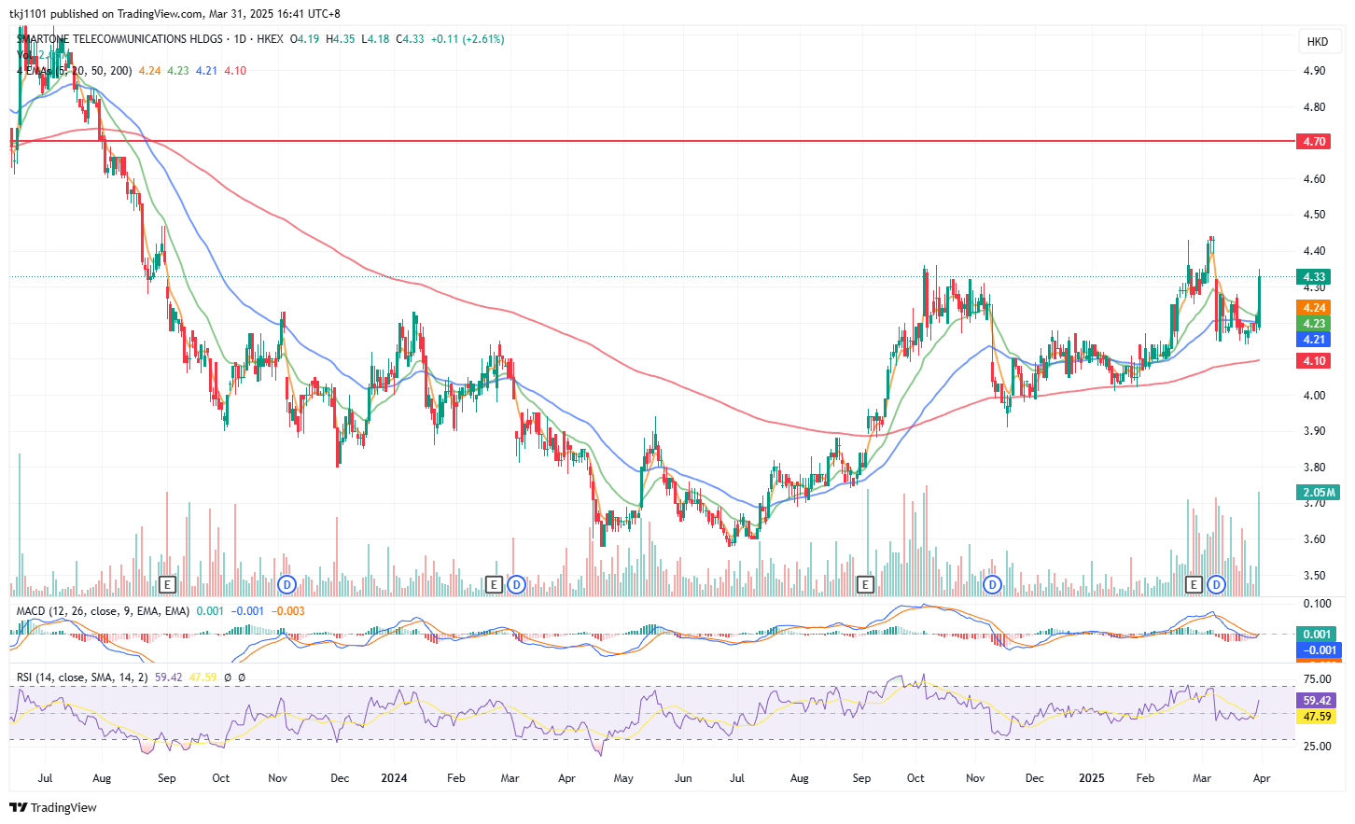Click the 4.50 price scale label
Viewport: 1355px width, 824px height.
(x=1314, y=215)
